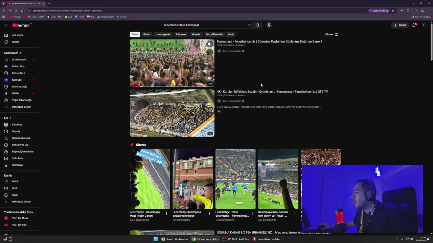
Task: Open the Filtreler filter menu
Action: pos(332,34)
